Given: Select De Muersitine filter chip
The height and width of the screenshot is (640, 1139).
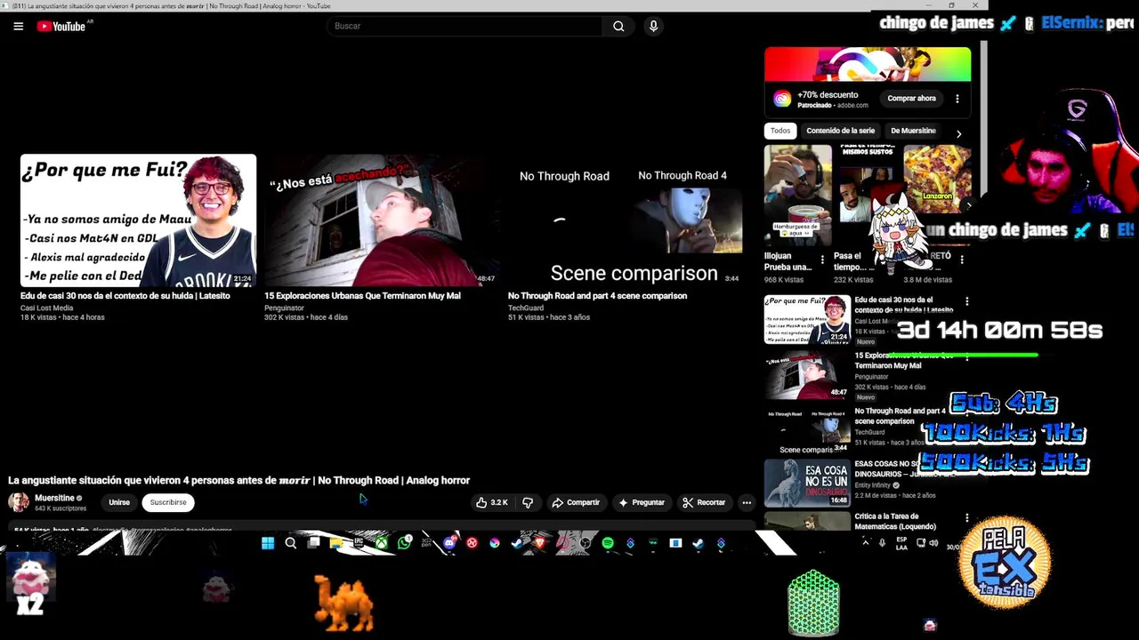Looking at the screenshot, I should pyautogui.click(x=913, y=131).
